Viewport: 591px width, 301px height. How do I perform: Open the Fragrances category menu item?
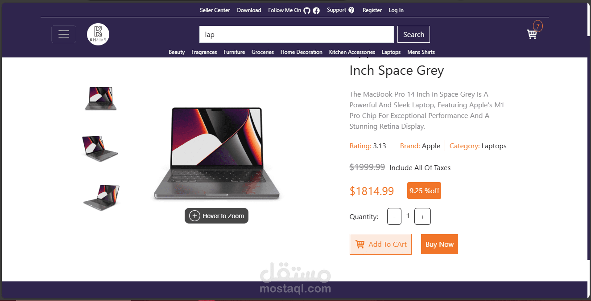click(204, 52)
